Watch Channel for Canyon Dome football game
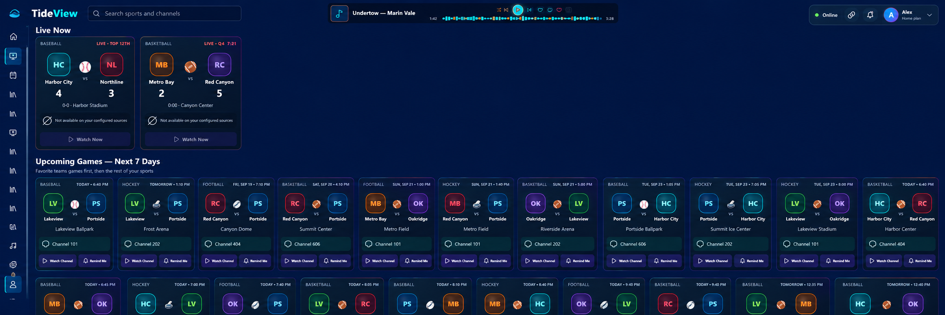Viewport: 945px width, 315px height. [219, 261]
